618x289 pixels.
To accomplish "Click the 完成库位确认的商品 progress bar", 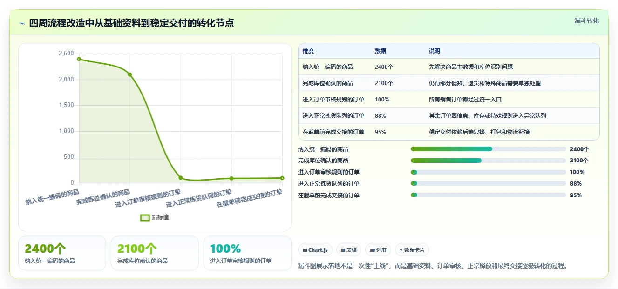I will click(x=488, y=161).
